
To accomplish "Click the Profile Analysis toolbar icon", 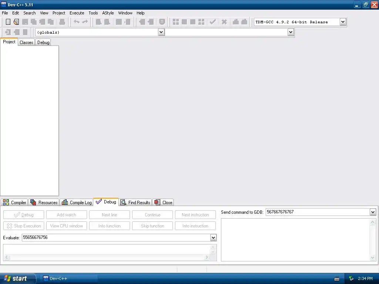I will click(x=236, y=22).
